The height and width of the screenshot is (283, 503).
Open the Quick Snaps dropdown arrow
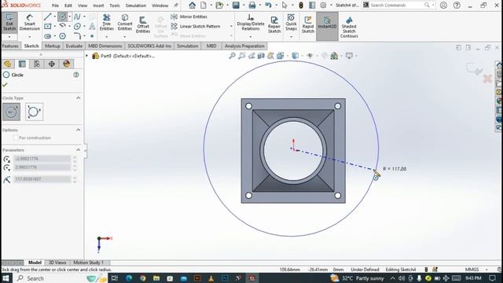click(291, 37)
